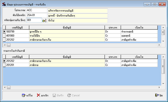The image size is (168, 102).
Task: Click lower table horizontal scrollbar right arrow
Action: (x=159, y=87)
